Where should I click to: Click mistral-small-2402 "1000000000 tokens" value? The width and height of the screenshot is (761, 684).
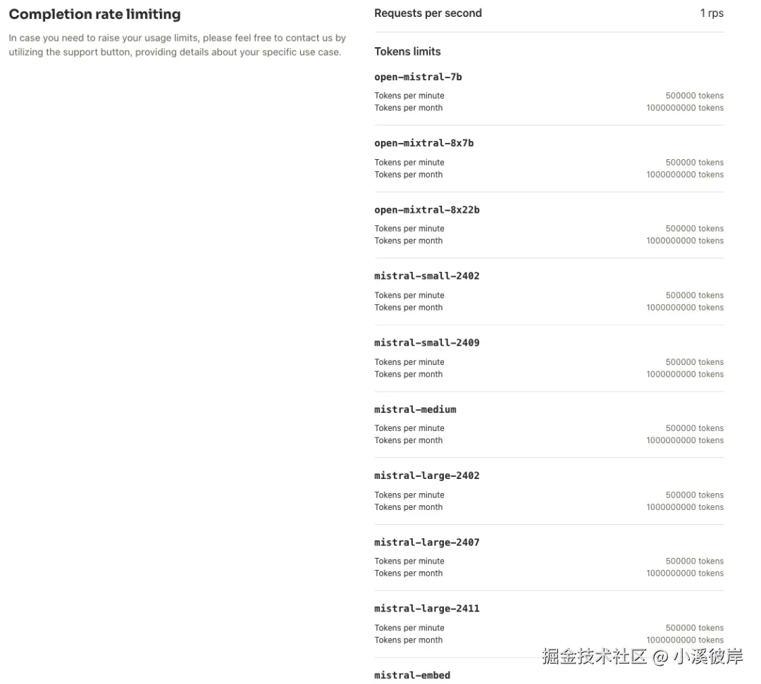click(x=685, y=308)
